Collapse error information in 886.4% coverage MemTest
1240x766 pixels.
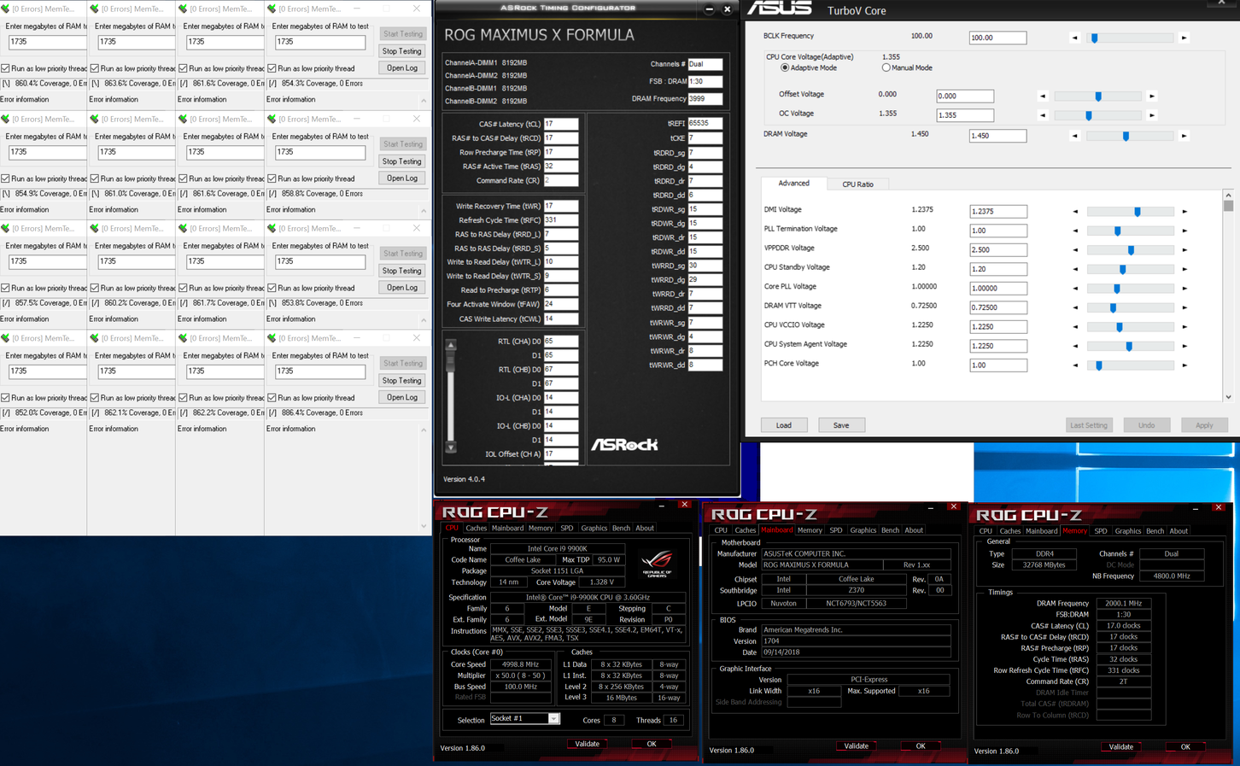[424, 430]
